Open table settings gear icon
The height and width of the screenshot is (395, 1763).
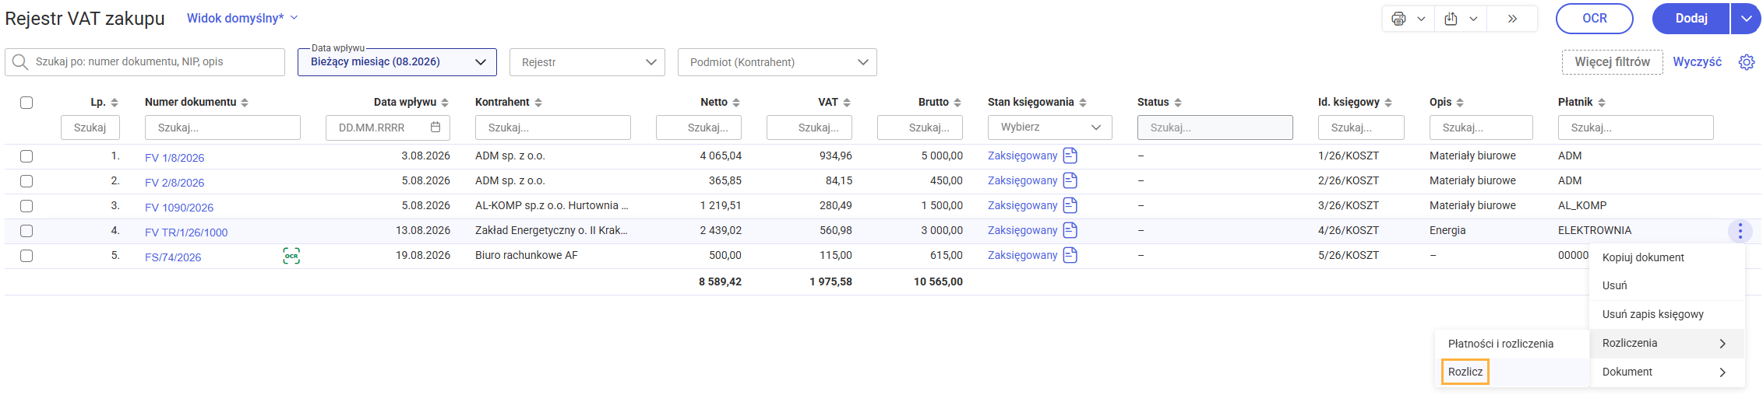(1747, 62)
